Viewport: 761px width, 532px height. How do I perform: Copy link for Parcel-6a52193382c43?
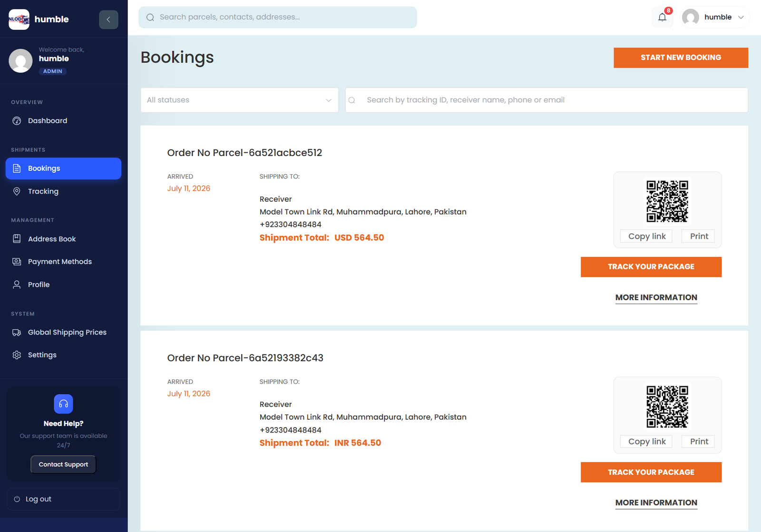pos(646,442)
